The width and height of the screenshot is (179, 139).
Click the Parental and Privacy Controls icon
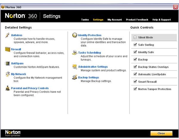[7, 88]
